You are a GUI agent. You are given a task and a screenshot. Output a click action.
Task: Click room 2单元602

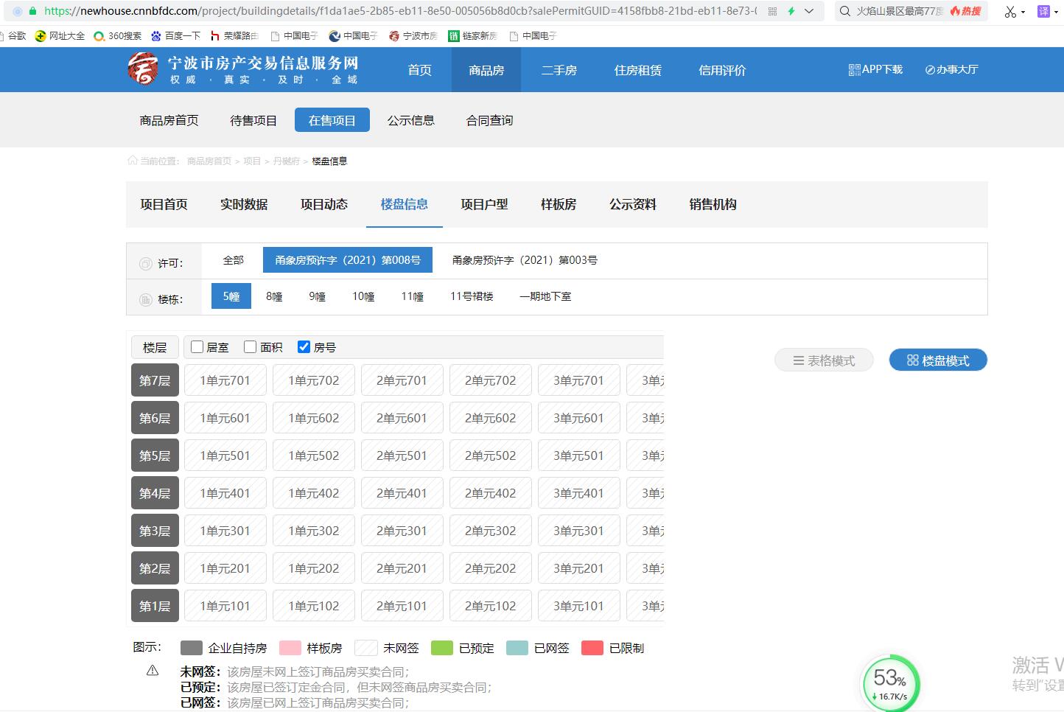point(491,418)
